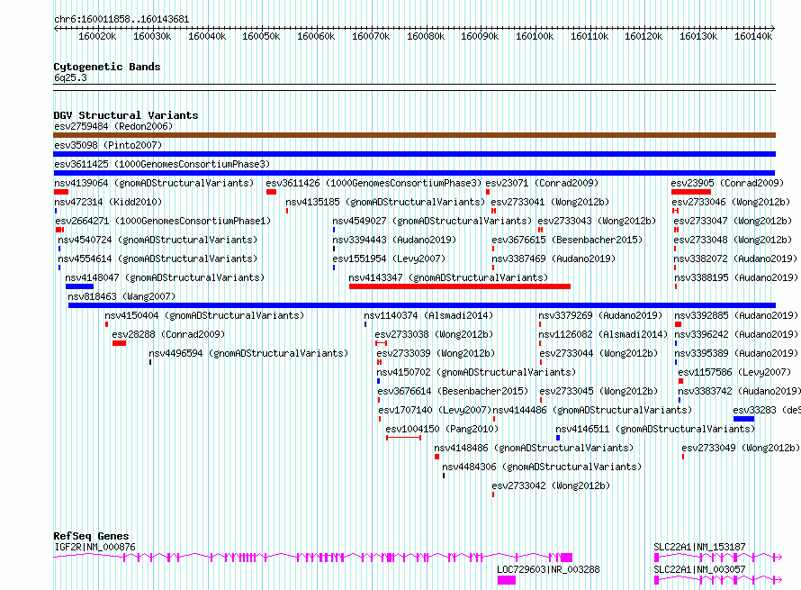Open the nsv4135185 gnomAD variant label

point(385,202)
